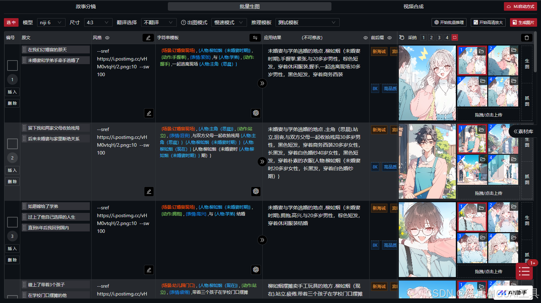Screen dimensions: 541x303
Task: Click the red 生成图片 button
Action: coord(523,22)
